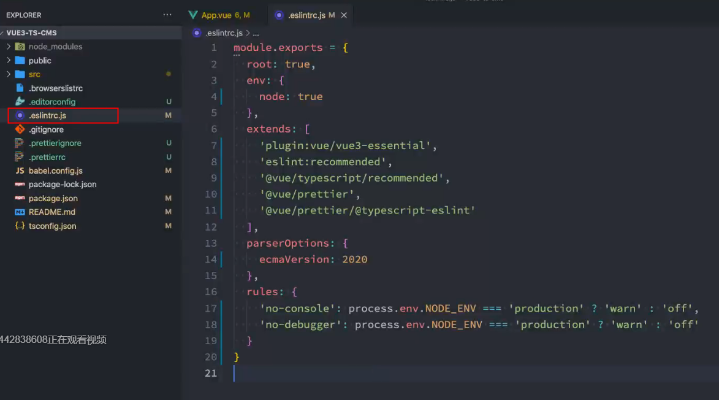Collapse the VUE3-TS-CMS project root
Screen dimensions: 719x400
coord(2,33)
